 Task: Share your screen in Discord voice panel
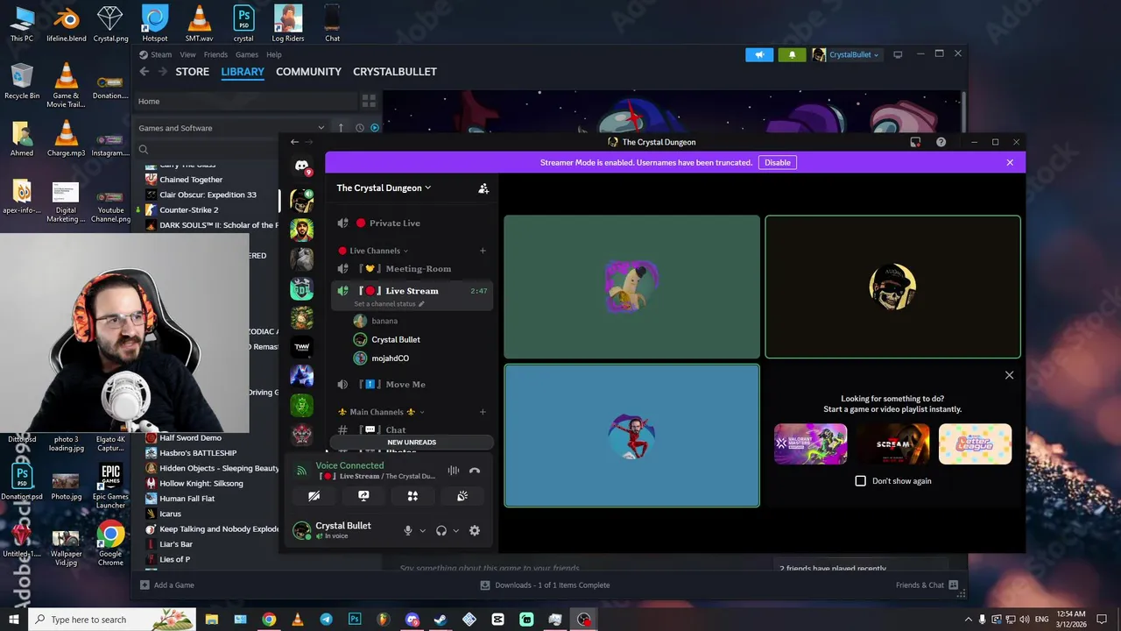point(363,496)
